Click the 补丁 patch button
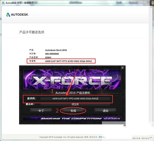 click(x=41, y=111)
